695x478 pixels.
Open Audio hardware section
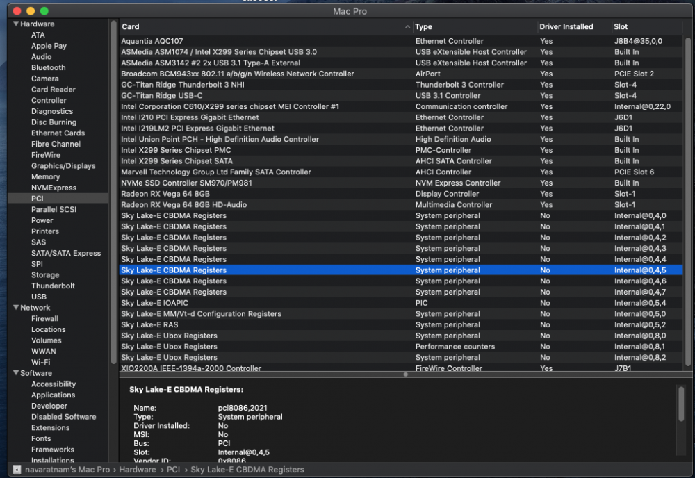pos(41,56)
